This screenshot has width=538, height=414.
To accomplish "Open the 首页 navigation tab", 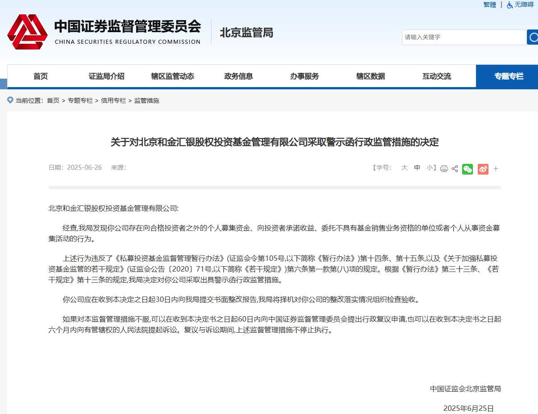I will [41, 76].
